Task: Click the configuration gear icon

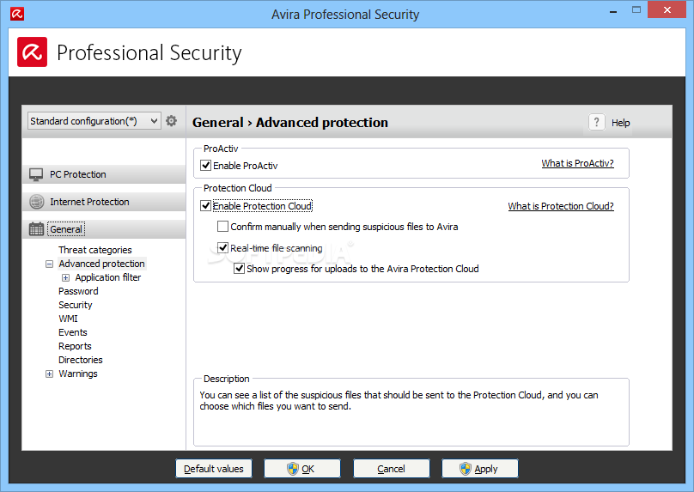Action: (171, 121)
